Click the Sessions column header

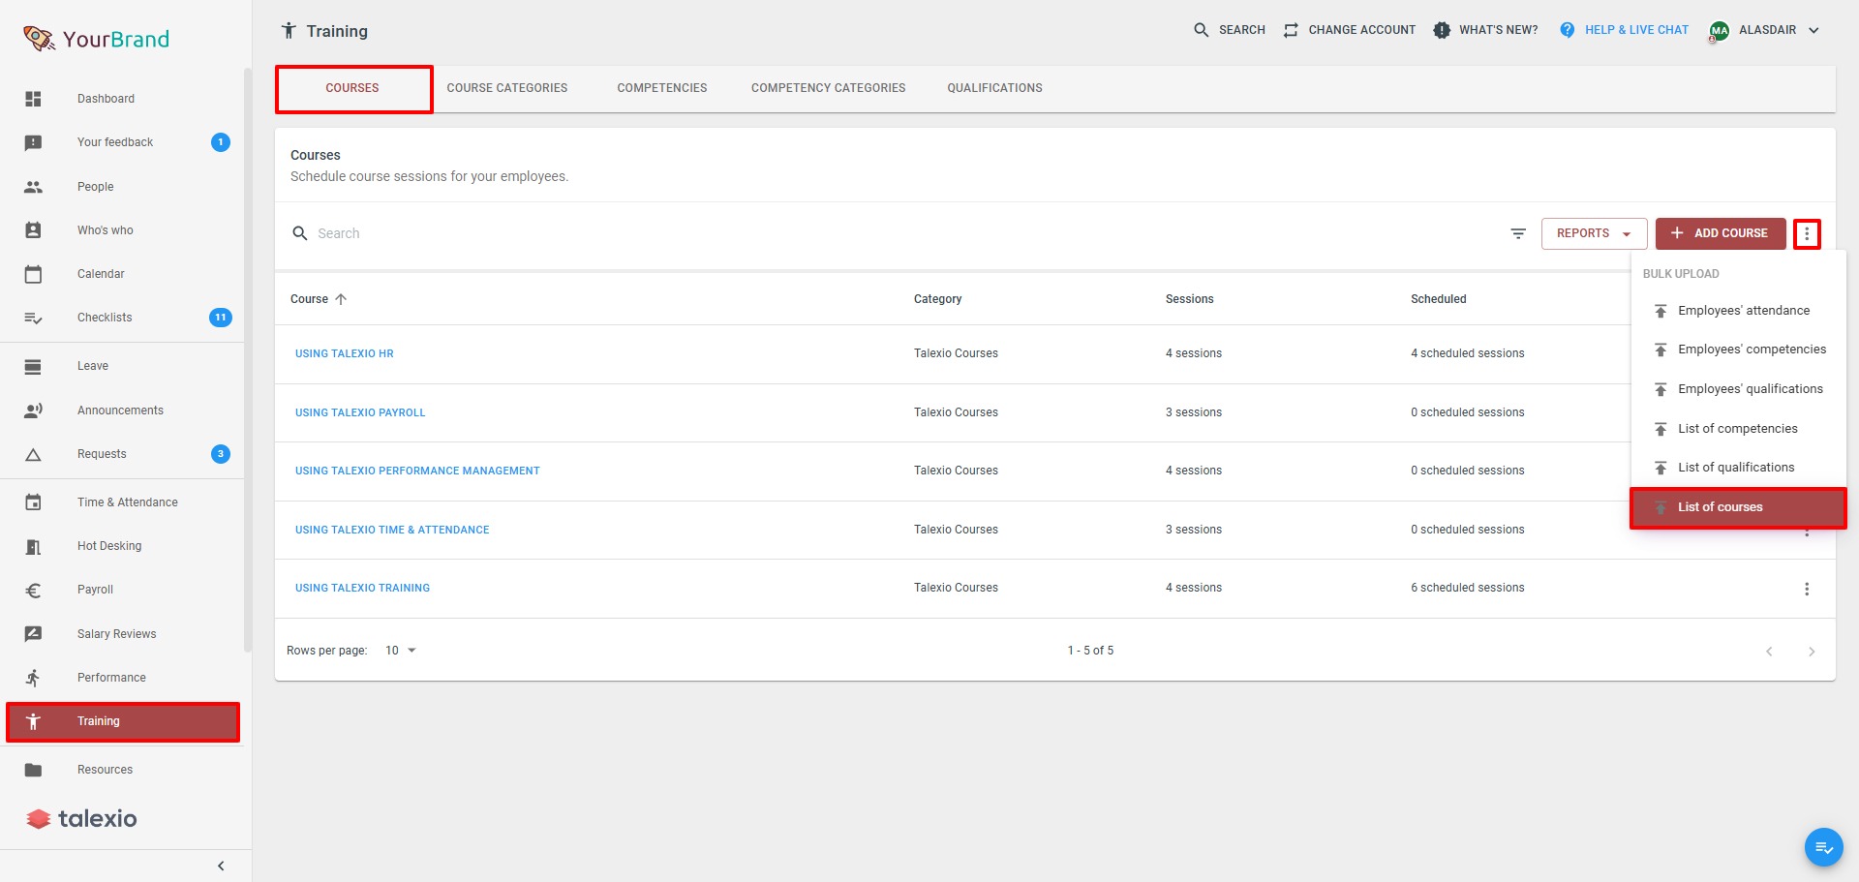(x=1189, y=299)
